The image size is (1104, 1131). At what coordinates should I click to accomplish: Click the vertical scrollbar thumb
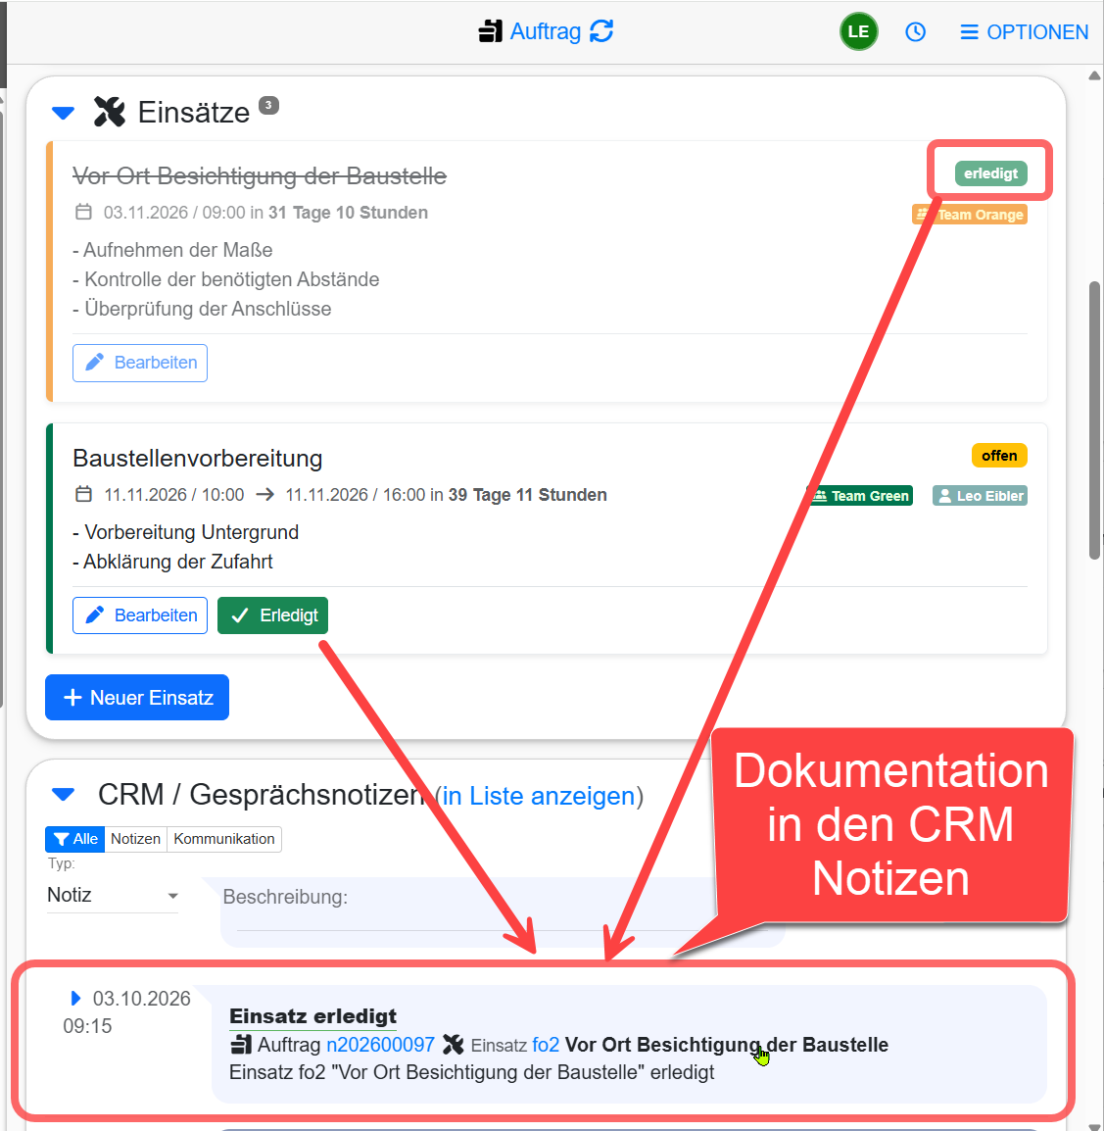point(1094,419)
